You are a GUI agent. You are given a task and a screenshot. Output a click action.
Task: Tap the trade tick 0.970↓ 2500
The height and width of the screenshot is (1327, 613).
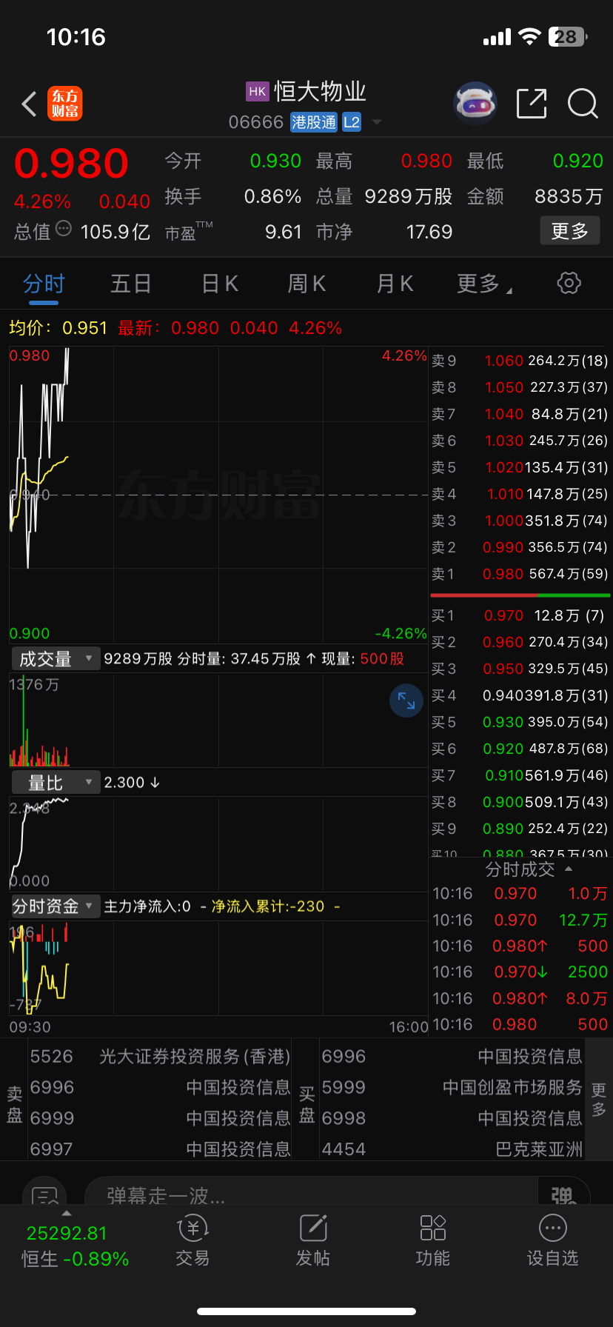[x=520, y=972]
